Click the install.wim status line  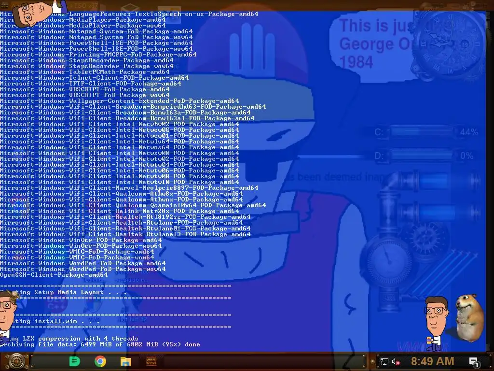[x=50, y=321]
